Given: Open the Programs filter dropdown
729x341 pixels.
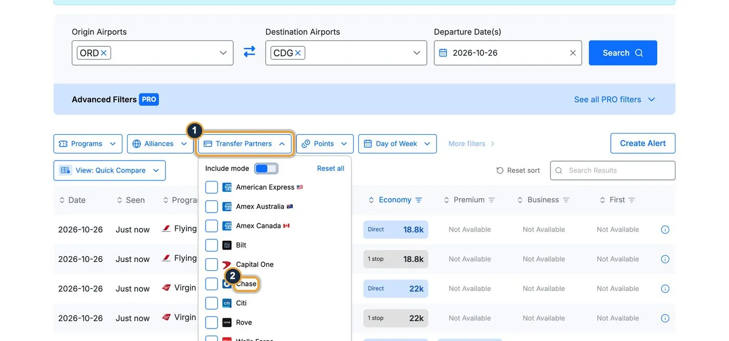Looking at the screenshot, I should point(88,144).
